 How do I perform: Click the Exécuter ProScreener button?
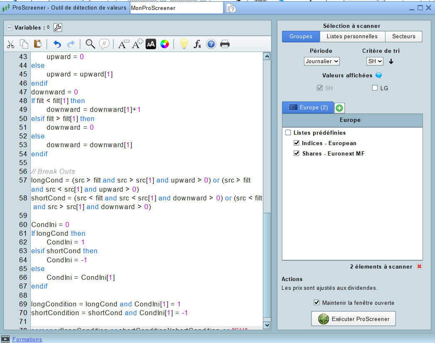click(353, 318)
